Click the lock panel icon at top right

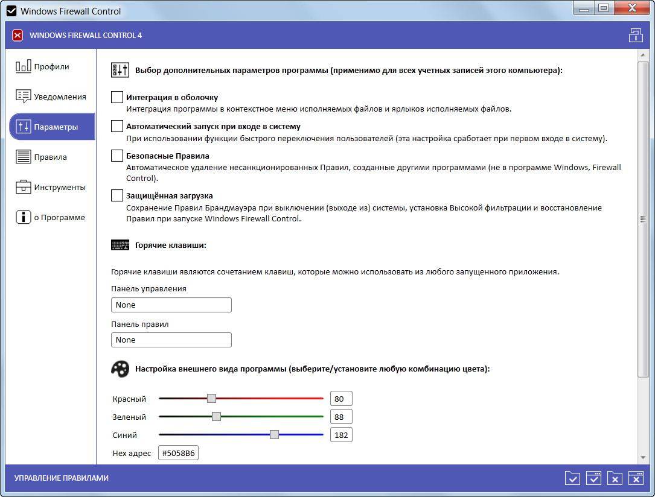pyautogui.click(x=635, y=36)
